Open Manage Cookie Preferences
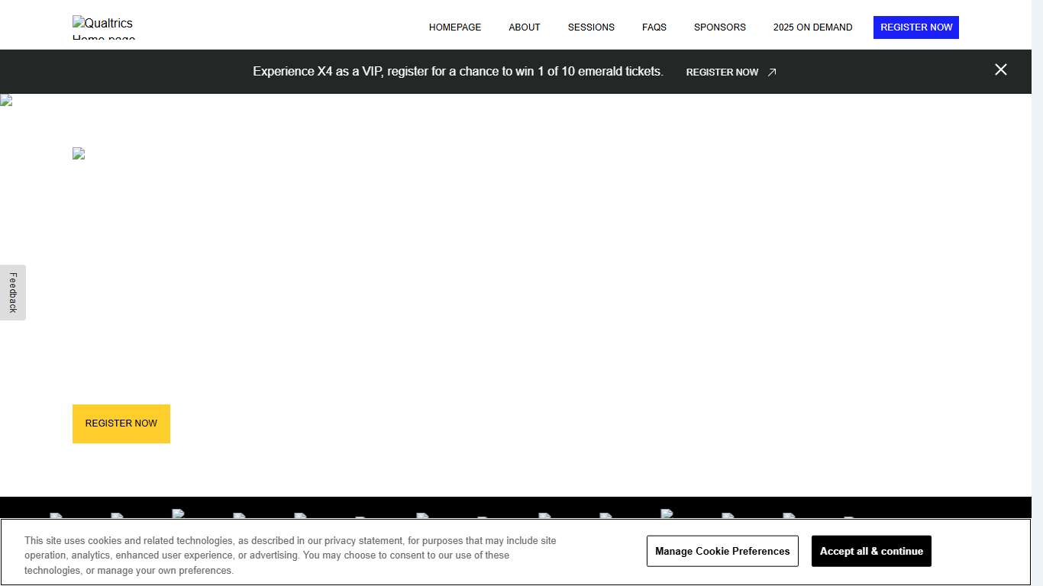 click(722, 551)
